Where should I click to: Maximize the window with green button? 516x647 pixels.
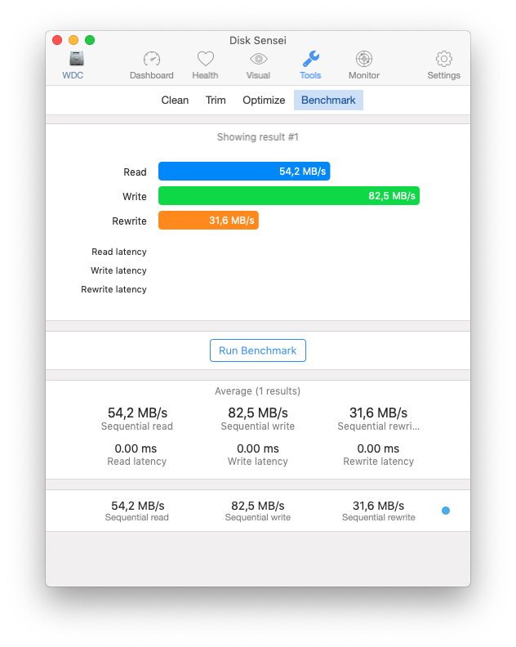coord(90,40)
